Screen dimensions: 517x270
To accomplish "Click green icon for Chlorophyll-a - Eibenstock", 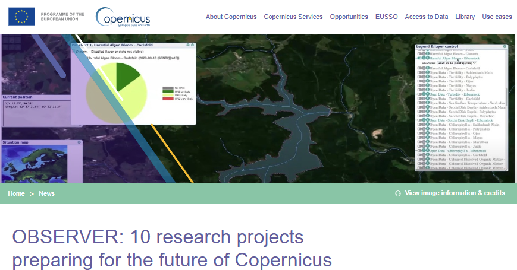I will click(428, 151).
